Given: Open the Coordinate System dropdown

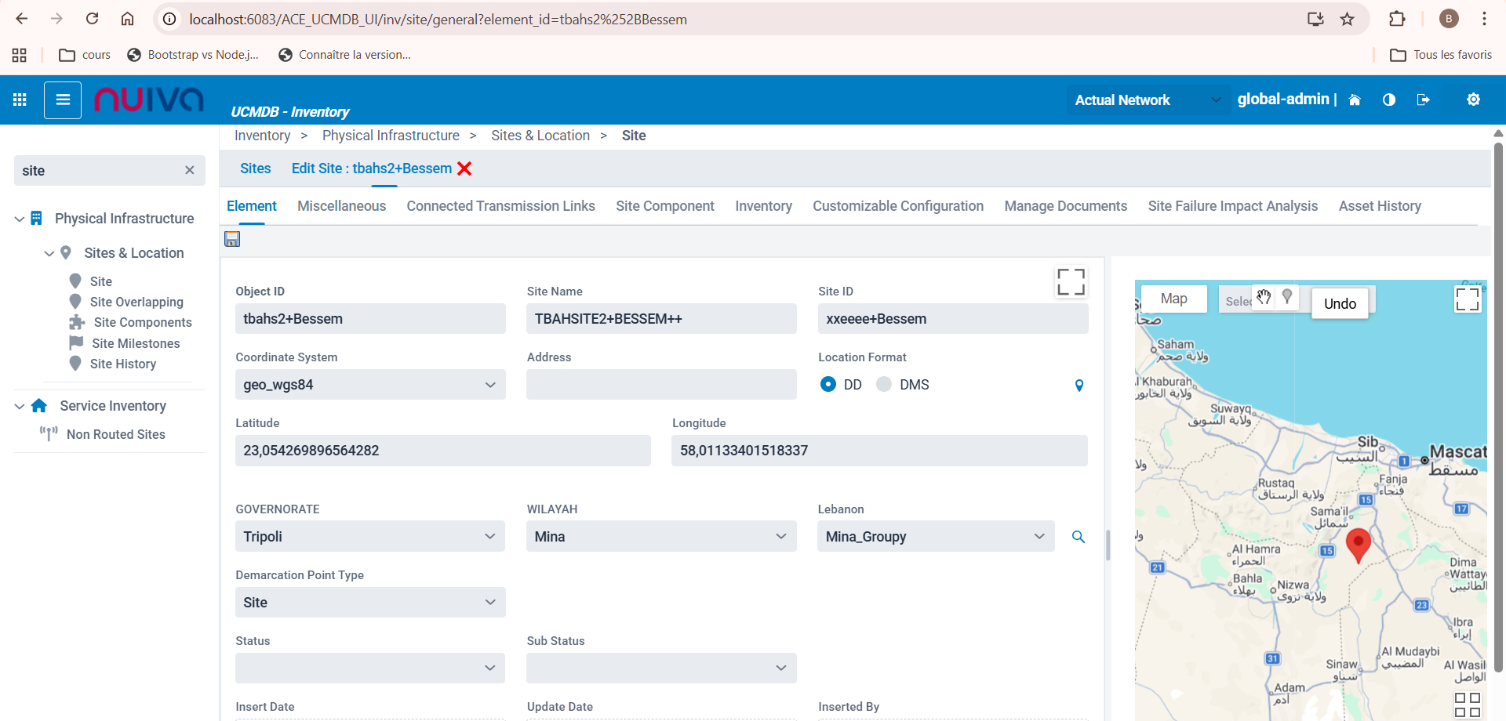Looking at the screenshot, I should point(370,385).
